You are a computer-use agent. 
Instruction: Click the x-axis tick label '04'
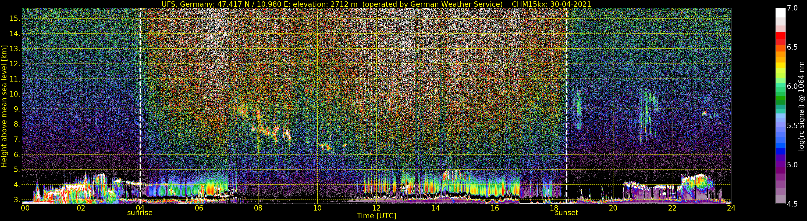140,208
